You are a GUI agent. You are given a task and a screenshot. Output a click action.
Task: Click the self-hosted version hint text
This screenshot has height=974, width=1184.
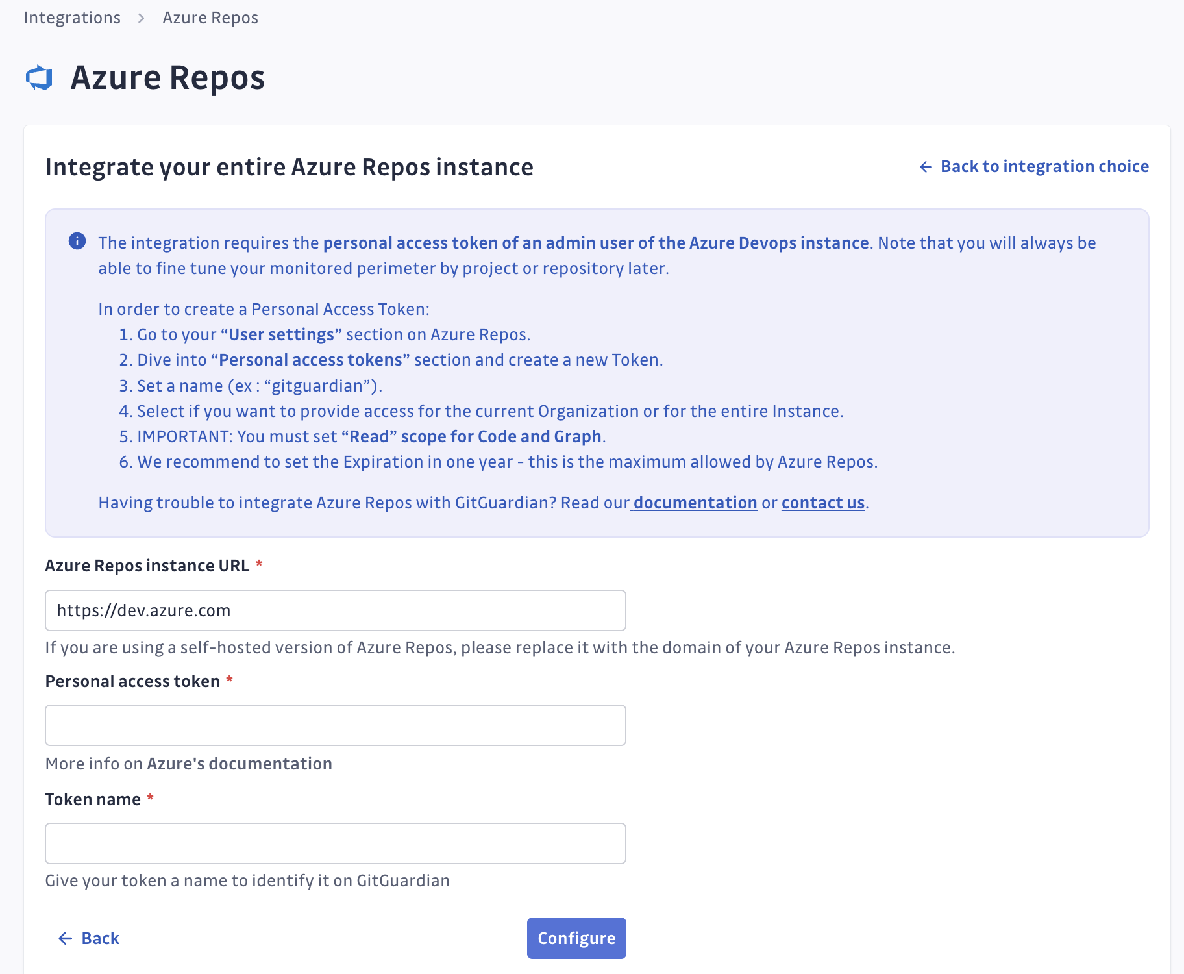[x=500, y=647]
